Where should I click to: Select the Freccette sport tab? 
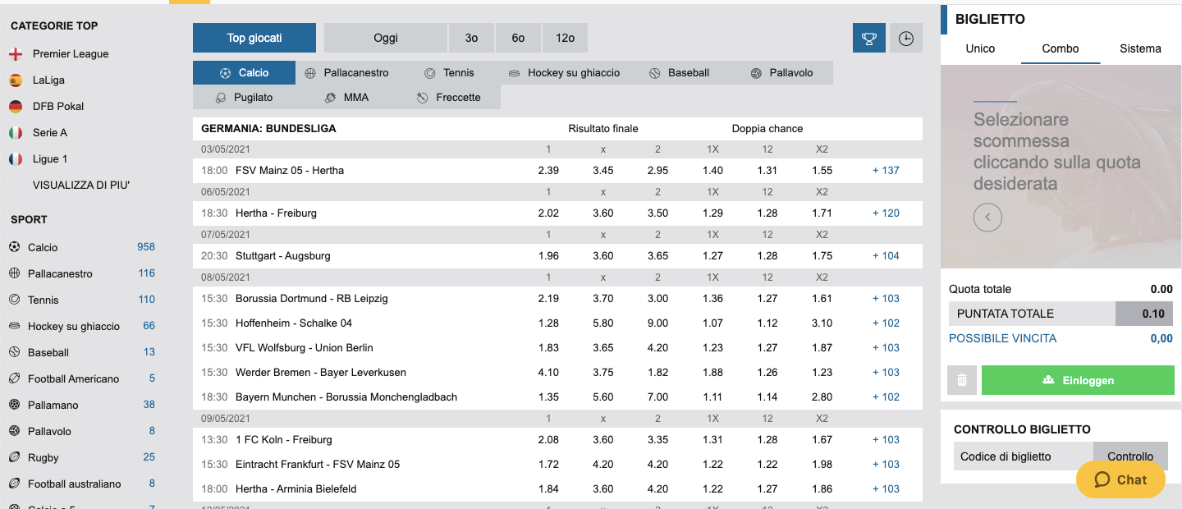(449, 98)
